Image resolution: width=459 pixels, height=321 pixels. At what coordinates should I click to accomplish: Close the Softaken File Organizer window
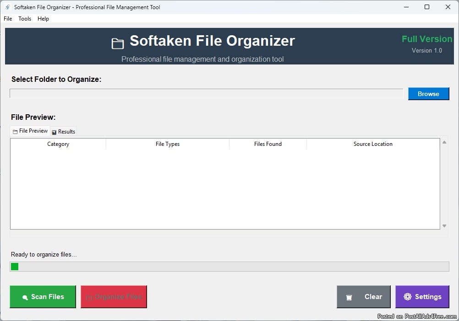coord(448,7)
